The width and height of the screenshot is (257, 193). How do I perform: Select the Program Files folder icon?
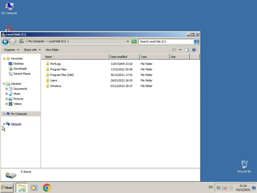click(47, 69)
